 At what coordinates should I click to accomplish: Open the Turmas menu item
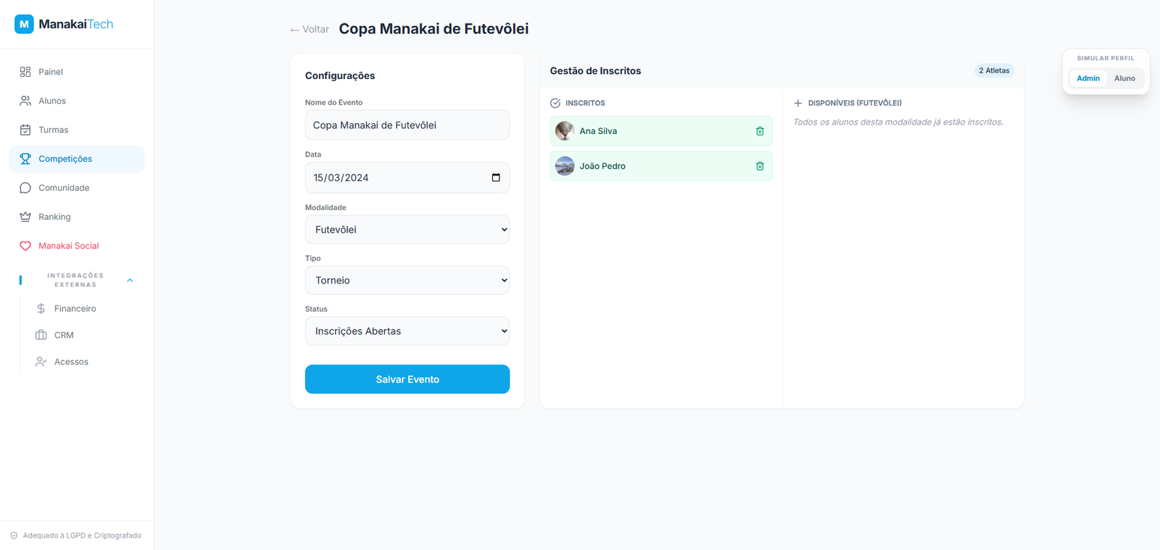(x=53, y=130)
